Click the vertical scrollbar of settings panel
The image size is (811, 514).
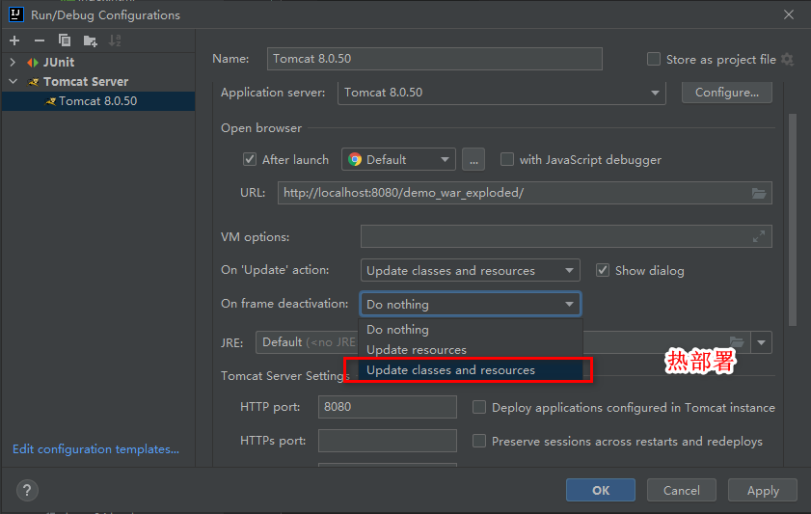click(793, 220)
